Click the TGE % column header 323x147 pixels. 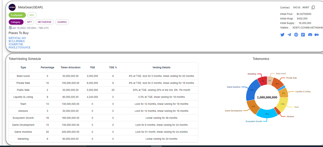(x=113, y=67)
